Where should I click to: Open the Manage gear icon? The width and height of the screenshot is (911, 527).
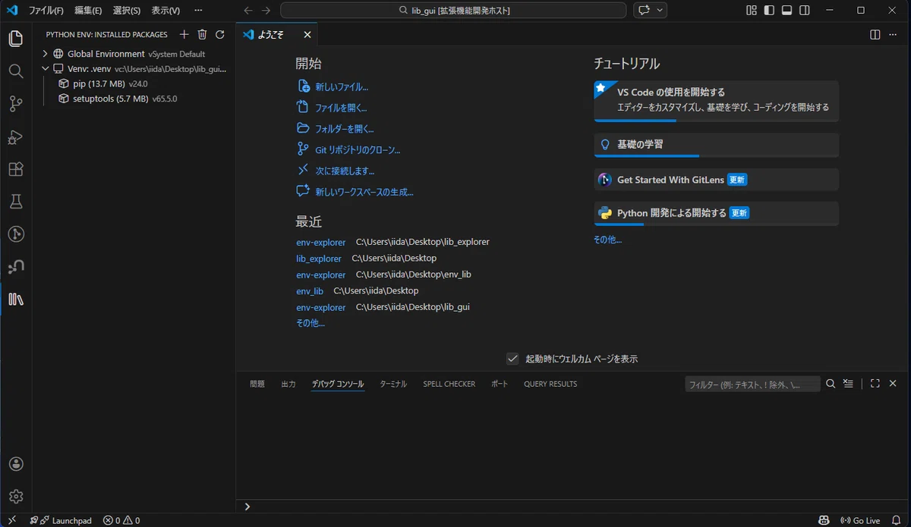[16, 497]
